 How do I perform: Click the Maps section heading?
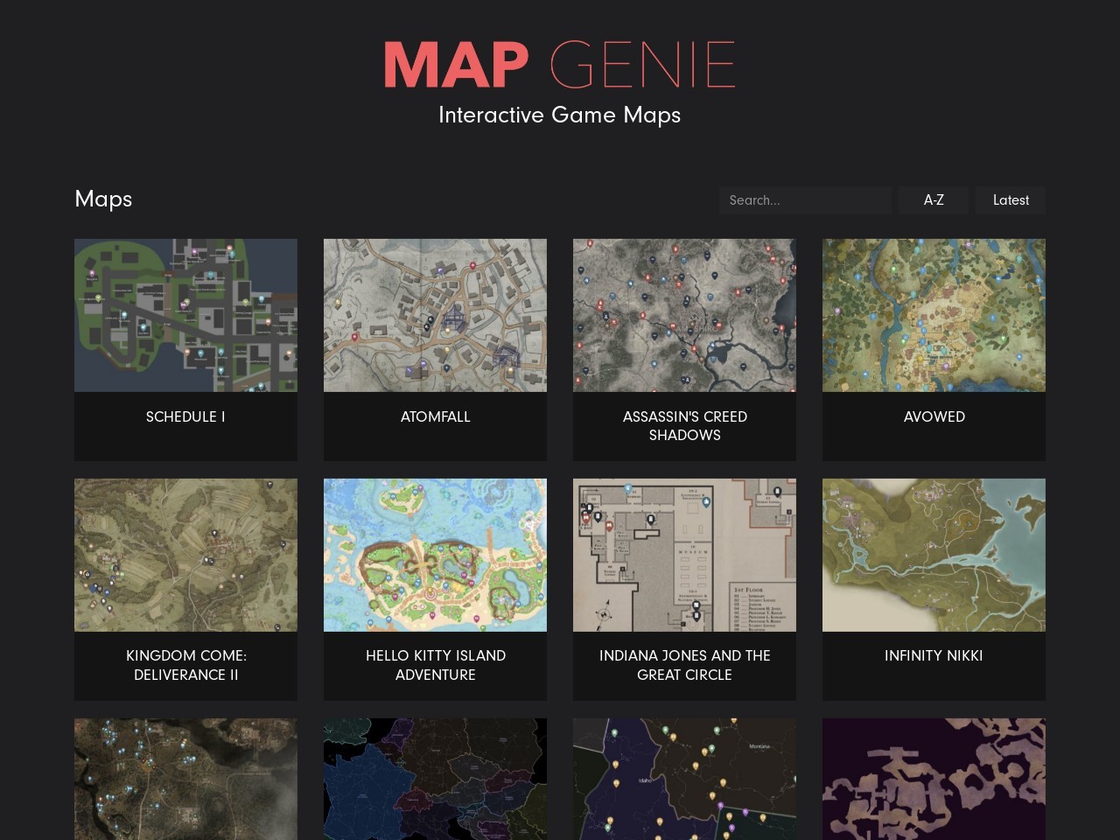pyautogui.click(x=103, y=199)
